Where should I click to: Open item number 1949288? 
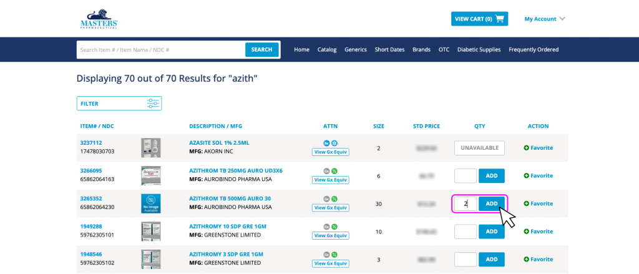point(91,227)
